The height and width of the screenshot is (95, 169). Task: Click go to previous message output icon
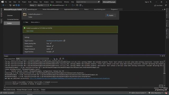54,59
